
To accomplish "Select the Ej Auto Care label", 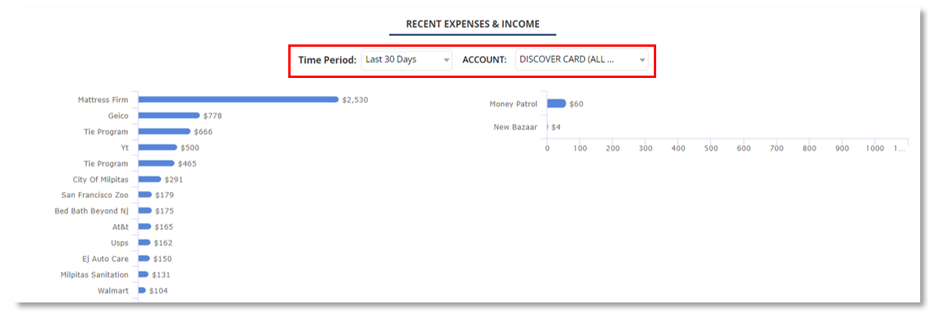I will point(105,259).
